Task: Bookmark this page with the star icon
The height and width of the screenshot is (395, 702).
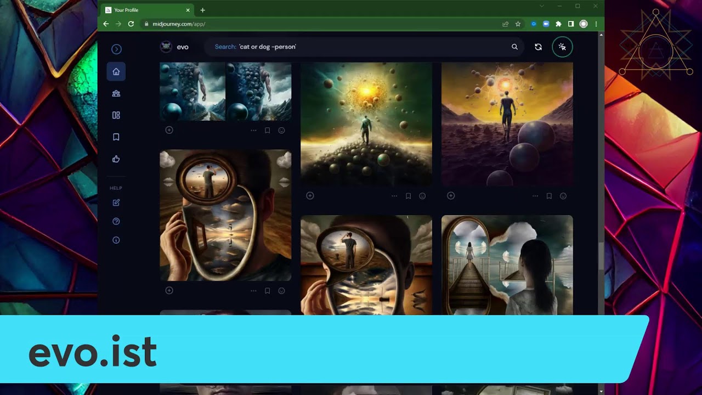Action: (518, 24)
